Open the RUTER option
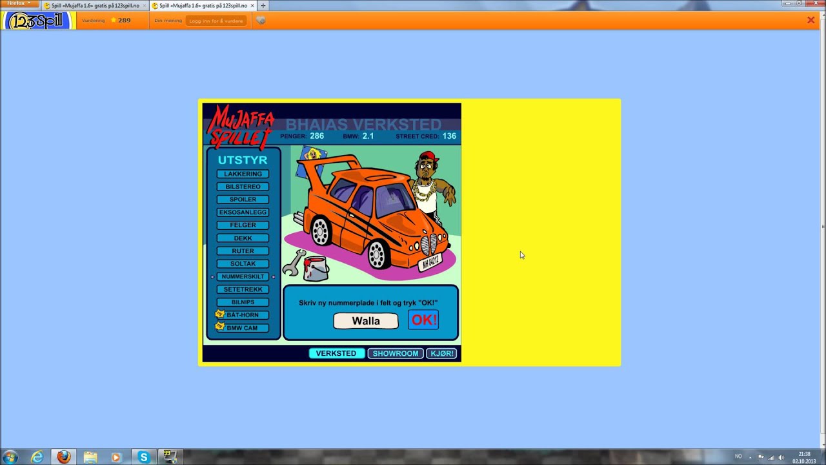Image resolution: width=826 pixels, height=465 pixels. [243, 251]
